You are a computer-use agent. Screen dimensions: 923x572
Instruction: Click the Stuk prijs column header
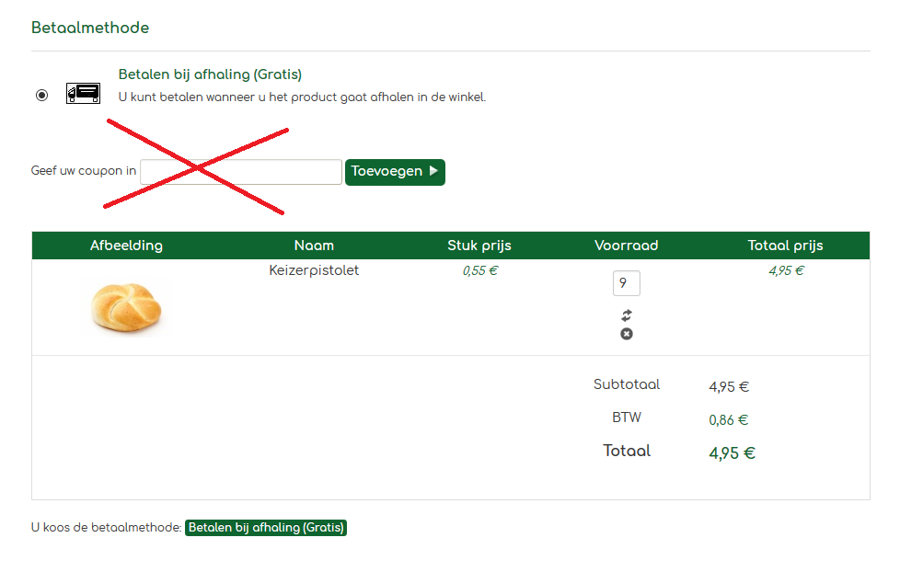pyautogui.click(x=479, y=246)
